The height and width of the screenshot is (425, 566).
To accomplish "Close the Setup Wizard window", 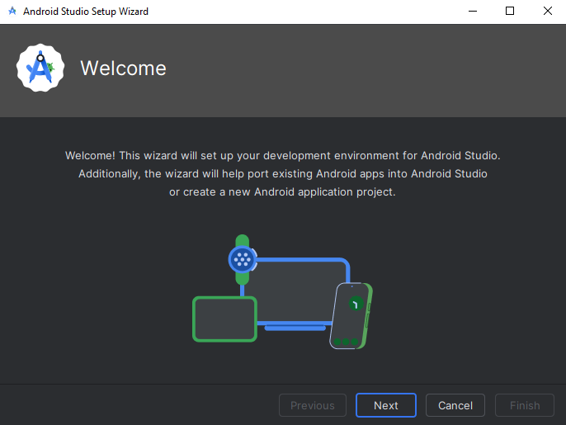I will pyautogui.click(x=548, y=12).
